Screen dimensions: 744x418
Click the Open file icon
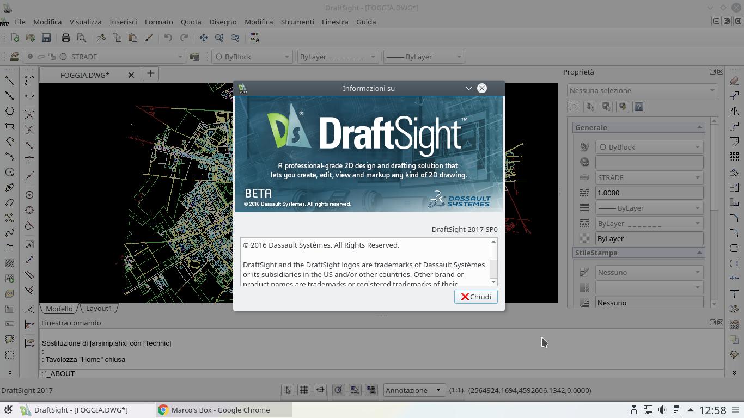(31, 38)
